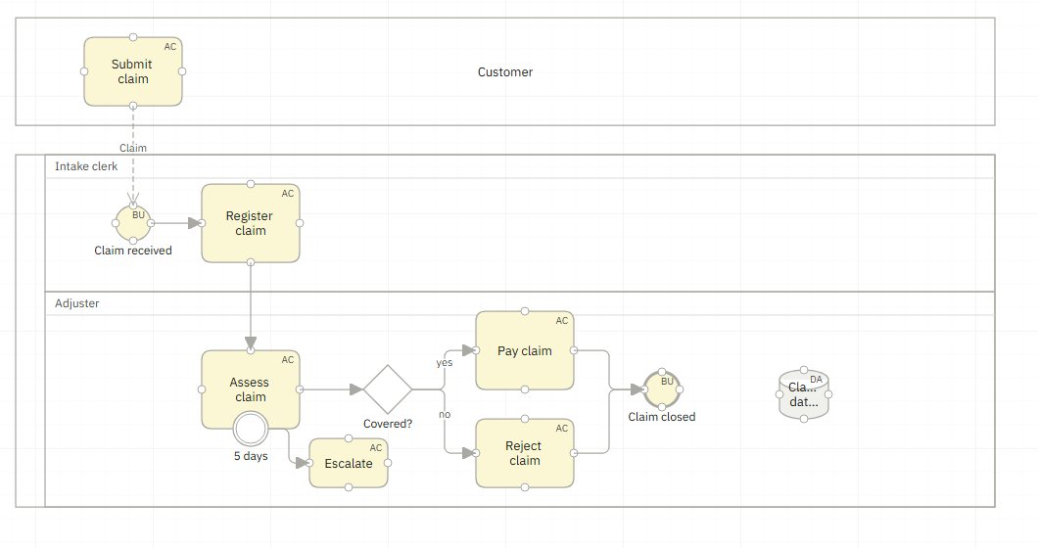This screenshot has width=1038, height=548.
Task: Click the AC marker on Escalate
Action: [376, 448]
